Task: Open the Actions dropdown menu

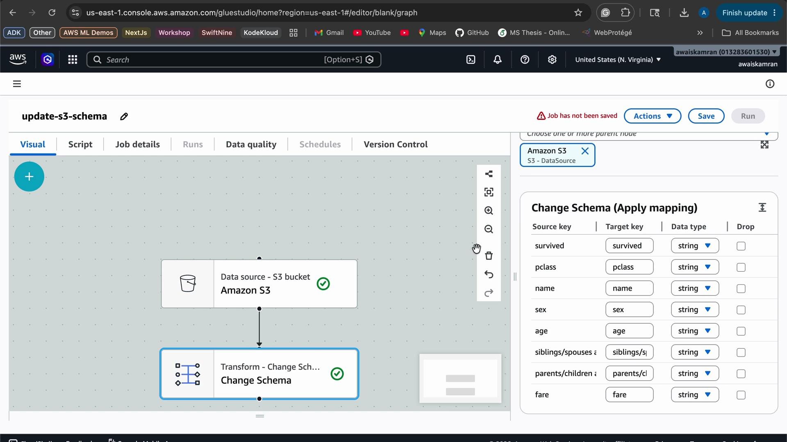Action: [653, 116]
